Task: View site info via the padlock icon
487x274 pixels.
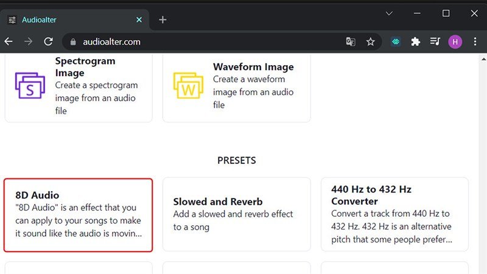Action: (73, 42)
